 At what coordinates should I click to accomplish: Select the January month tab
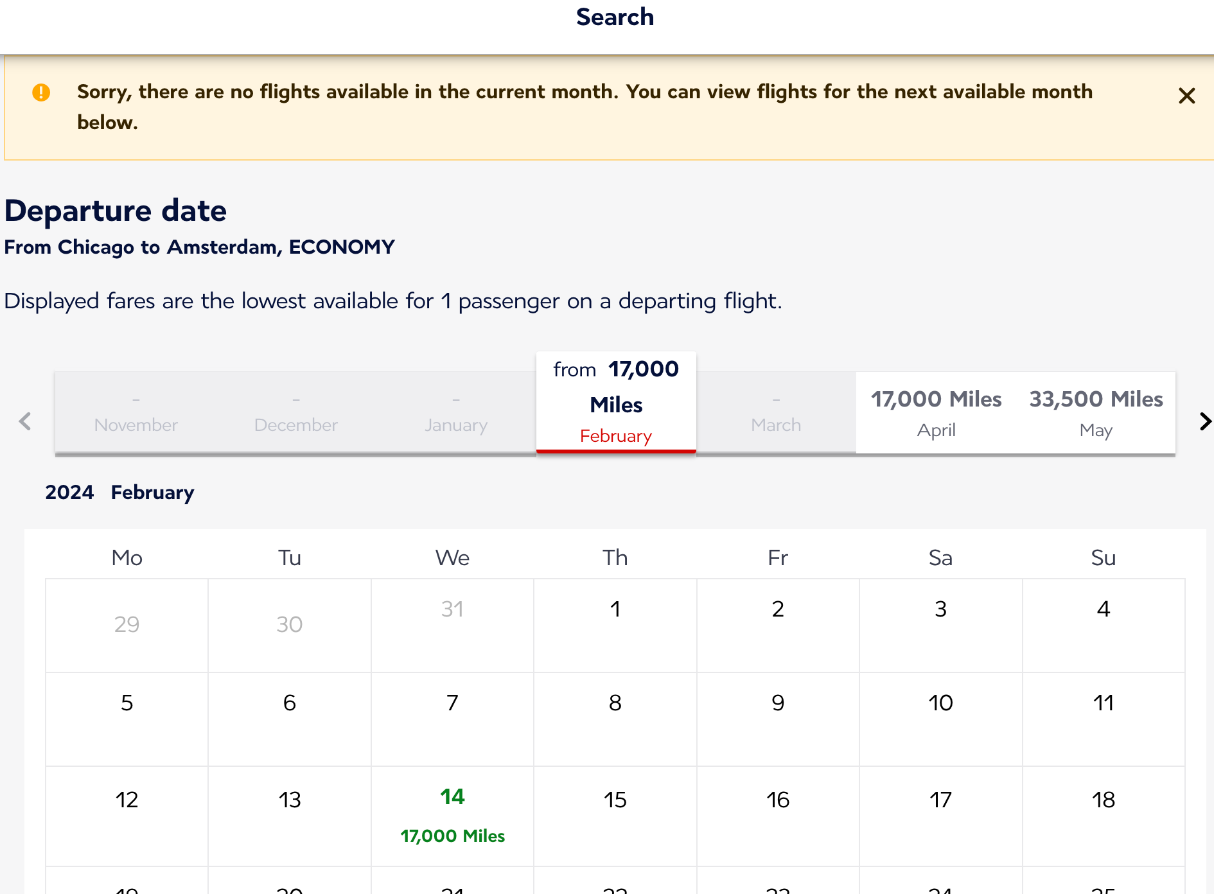(455, 413)
